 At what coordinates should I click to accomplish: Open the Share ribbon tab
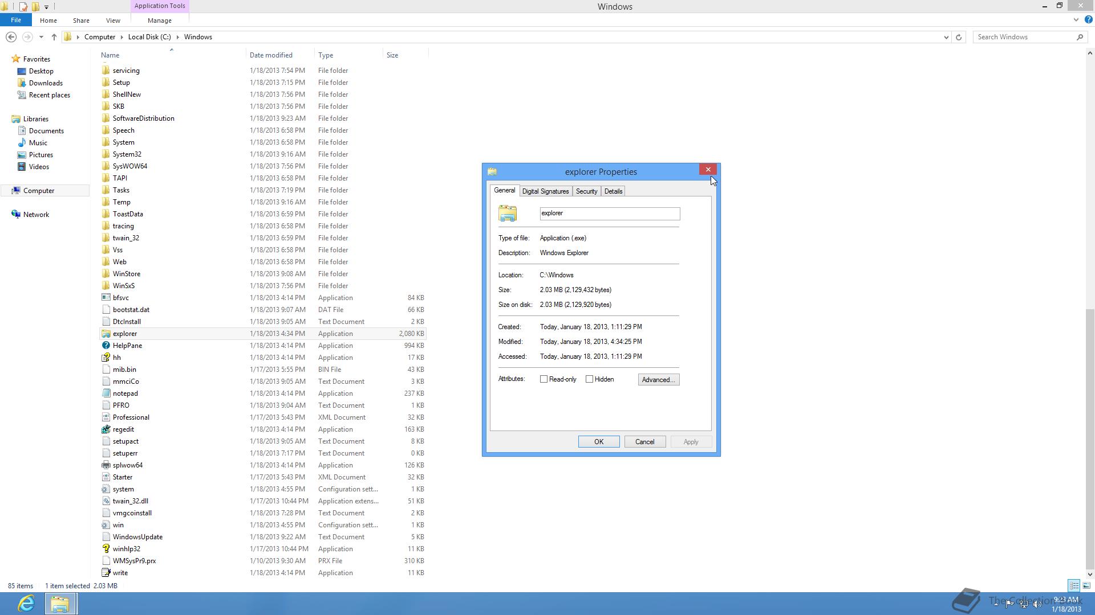point(81,20)
